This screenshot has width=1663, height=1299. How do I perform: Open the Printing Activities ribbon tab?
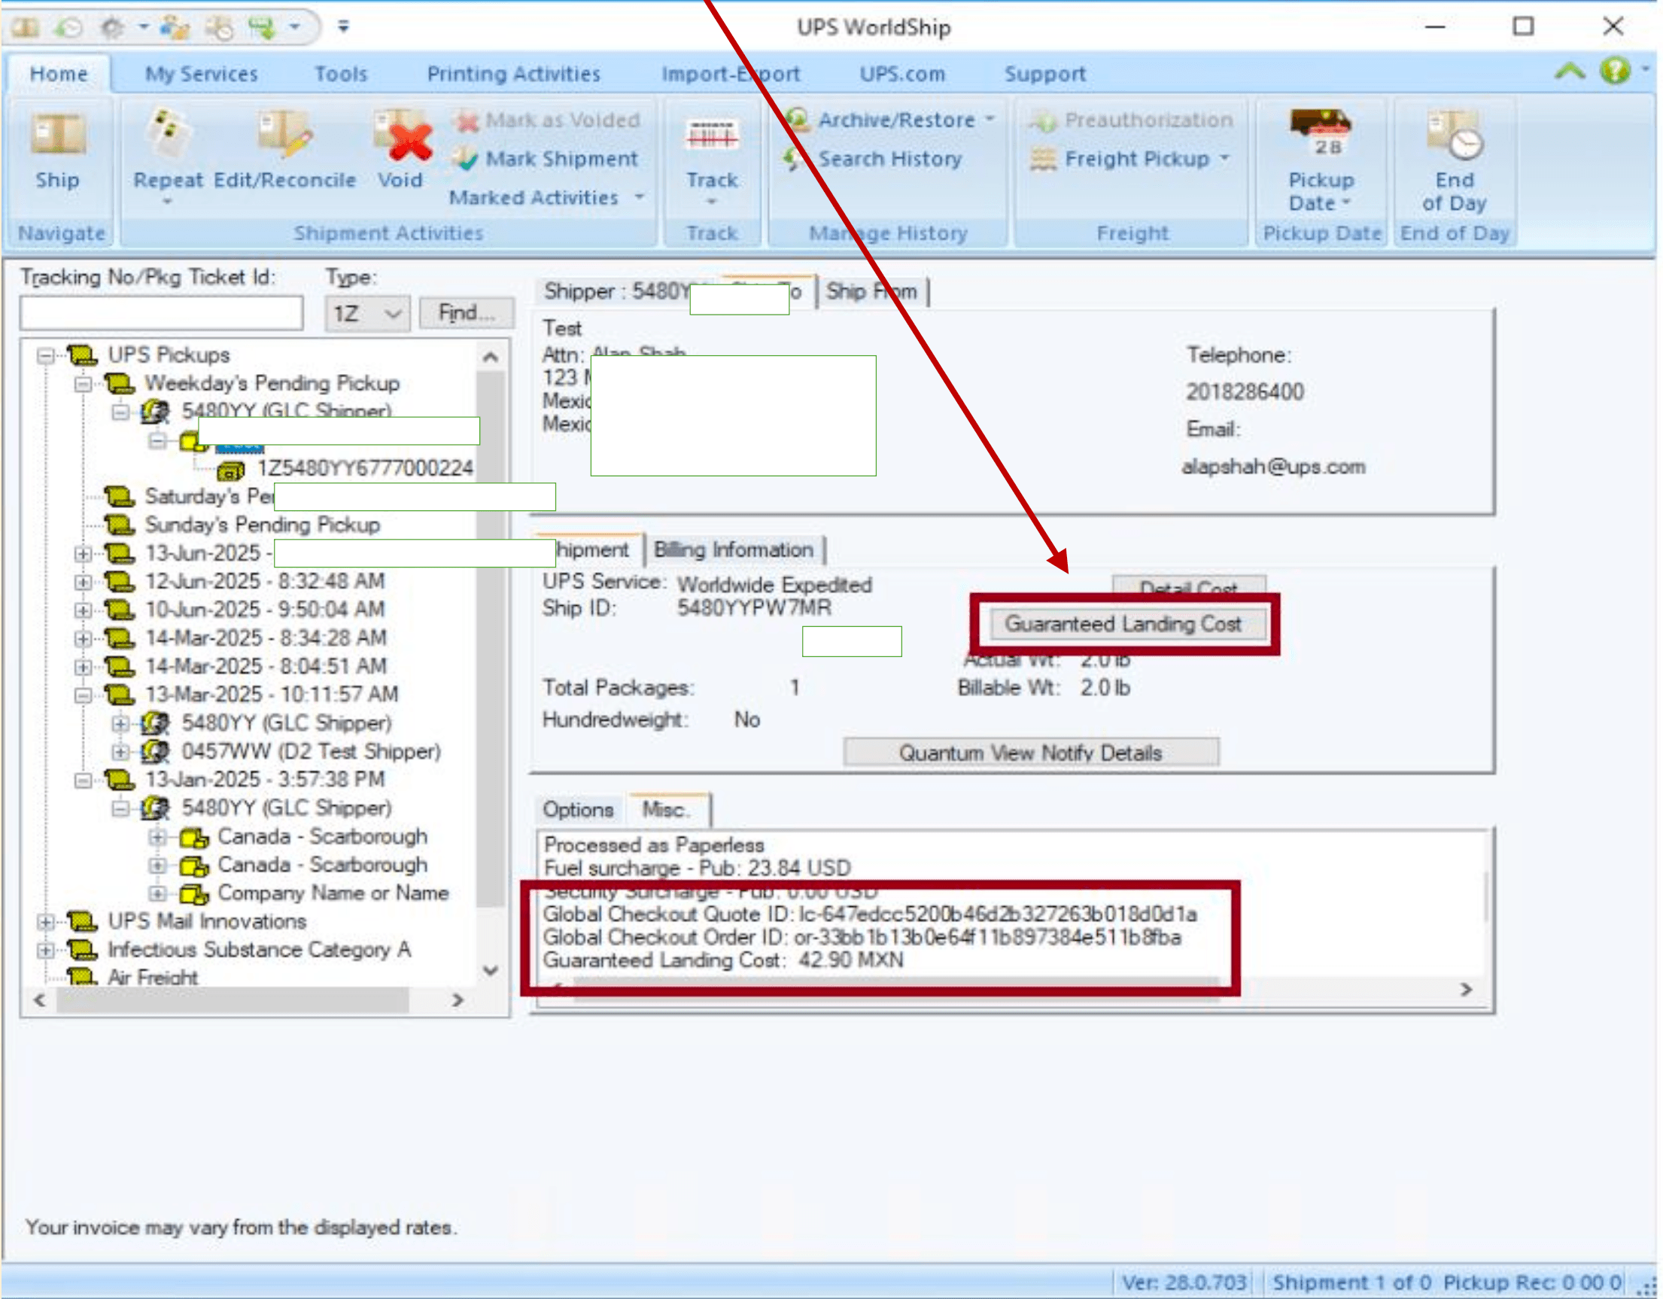(x=513, y=74)
